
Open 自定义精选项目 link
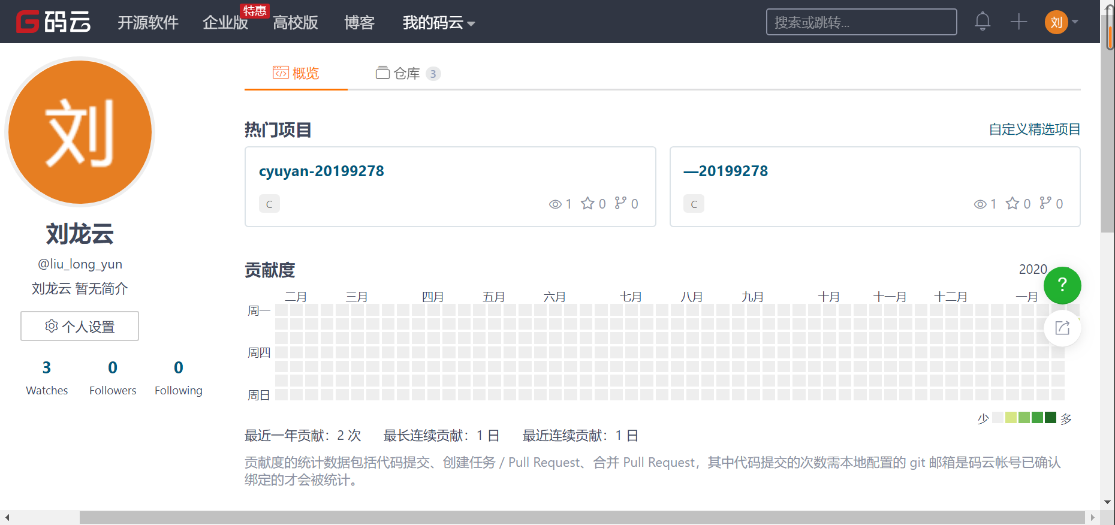(1034, 129)
